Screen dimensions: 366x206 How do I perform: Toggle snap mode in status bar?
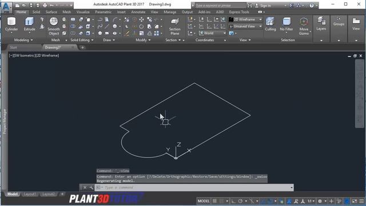tap(221, 201)
